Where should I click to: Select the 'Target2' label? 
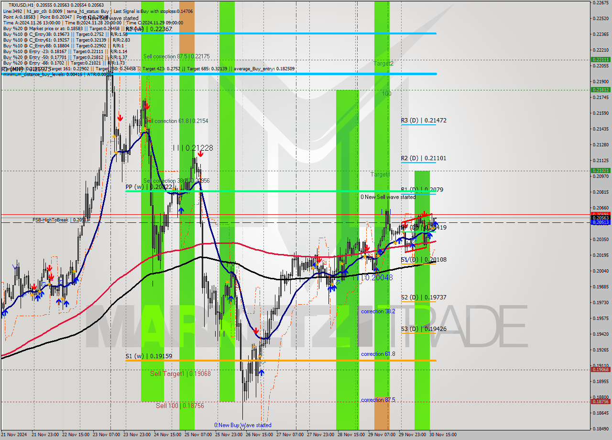[383, 63]
